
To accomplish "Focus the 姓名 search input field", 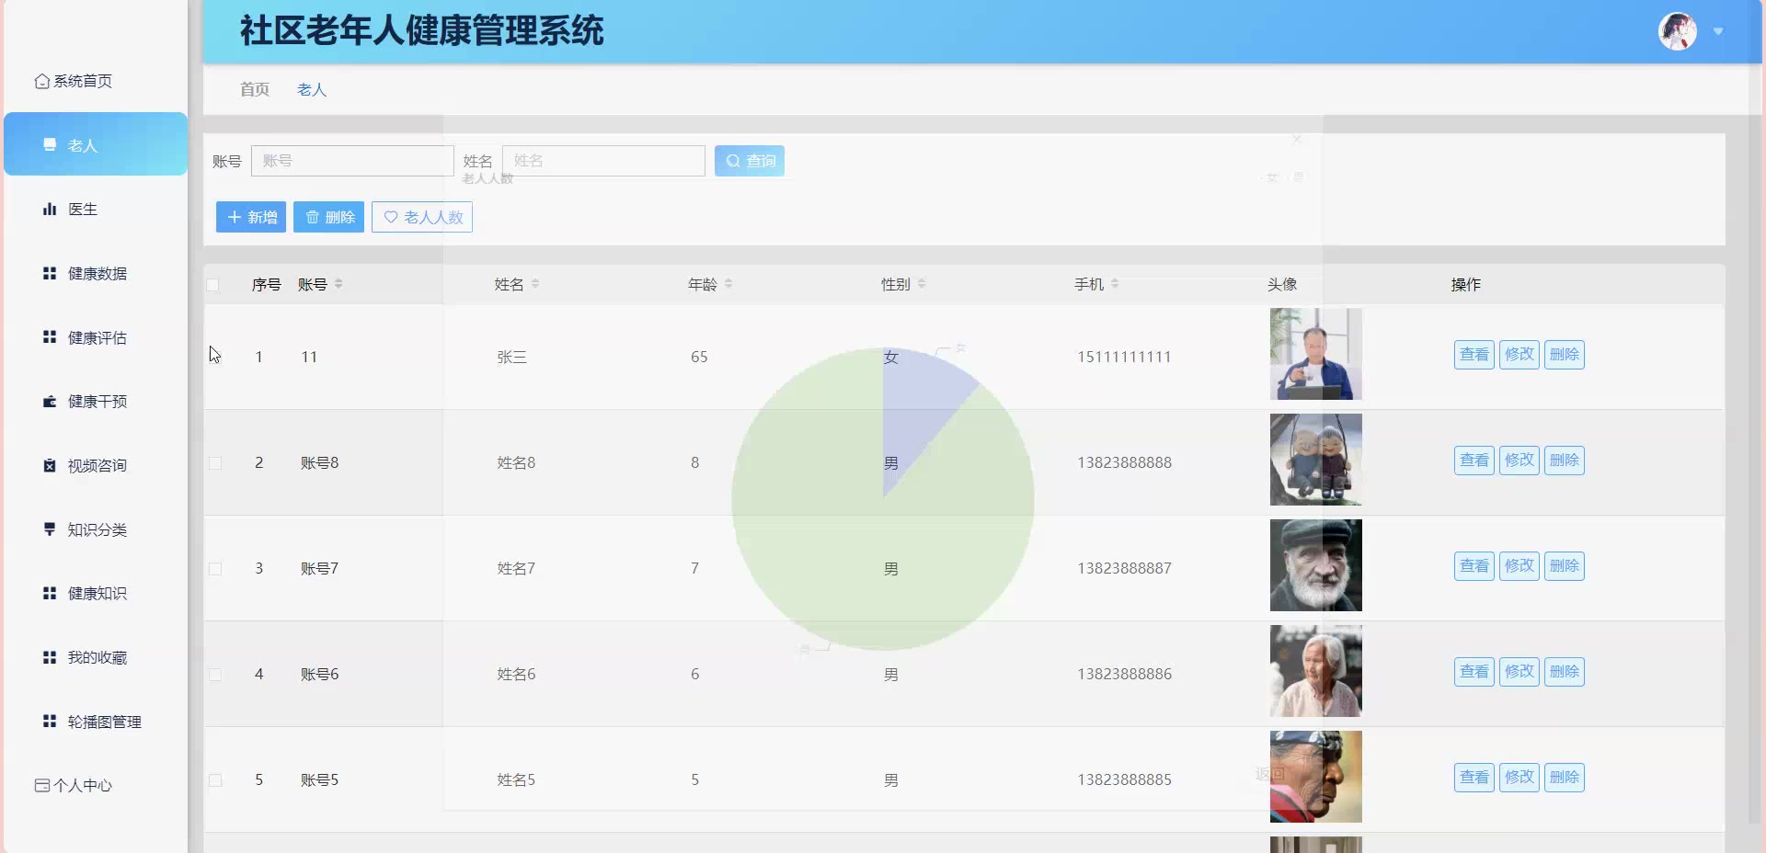I will (603, 161).
